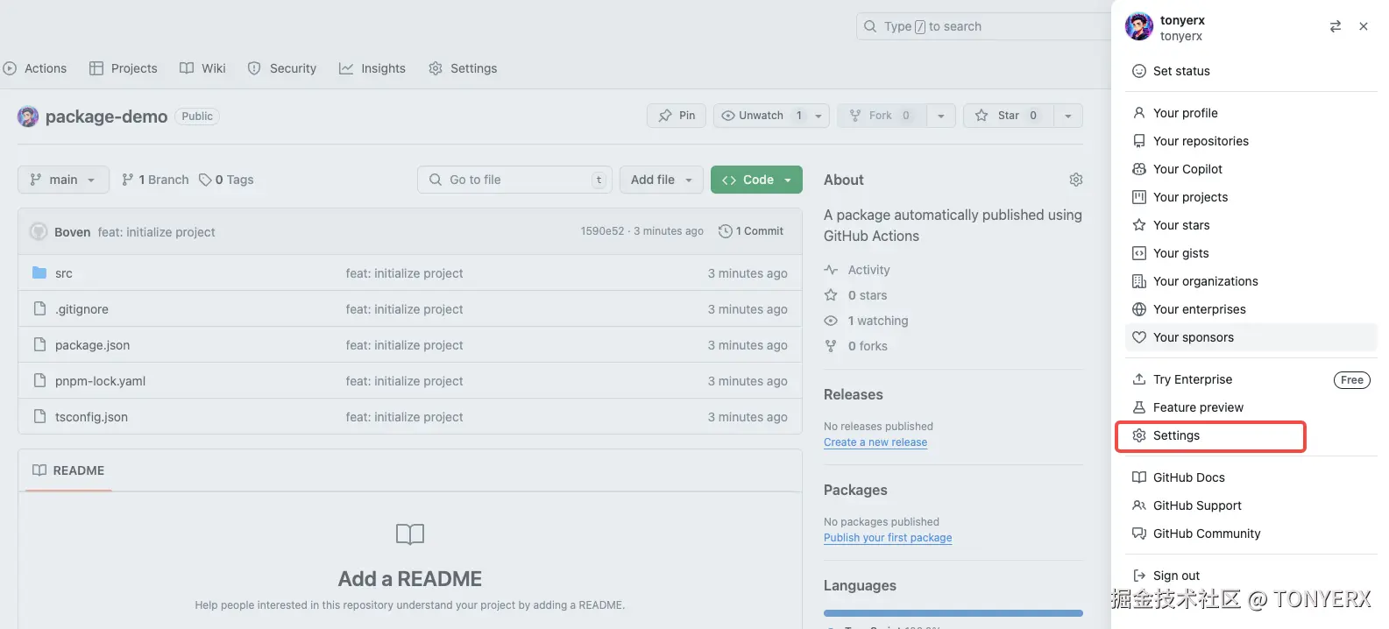
Task: Edit About details via gear icon
Action: coord(1076,180)
